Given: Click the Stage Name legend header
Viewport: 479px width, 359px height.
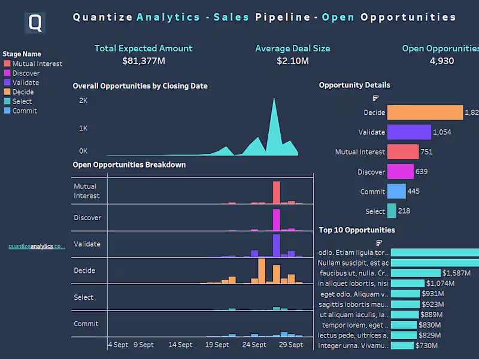Looking at the screenshot, I should 22,54.
